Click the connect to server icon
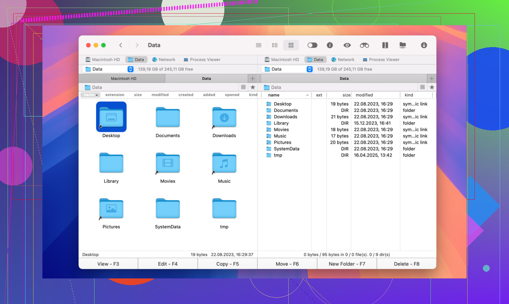This screenshot has height=304, width=509. coord(403,45)
